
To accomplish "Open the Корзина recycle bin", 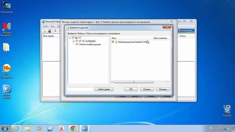I will [x=227, y=111].
